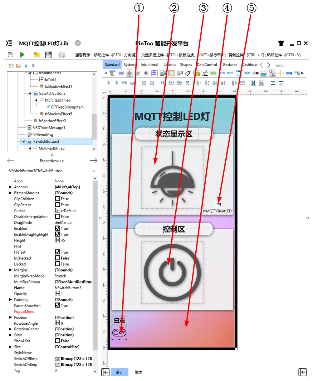Click the up arrow icon above the tree
Screen dimensions: 313x381
click(x=26, y=66)
